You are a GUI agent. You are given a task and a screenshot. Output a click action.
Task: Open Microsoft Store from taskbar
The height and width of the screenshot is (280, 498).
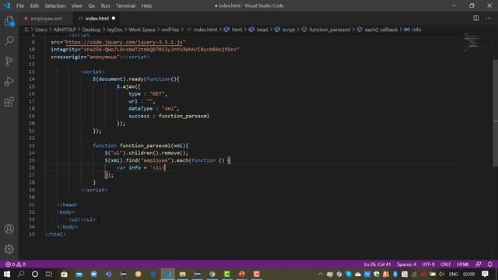[64, 274]
